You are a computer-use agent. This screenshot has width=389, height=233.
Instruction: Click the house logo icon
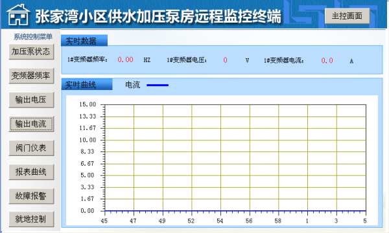point(18,15)
